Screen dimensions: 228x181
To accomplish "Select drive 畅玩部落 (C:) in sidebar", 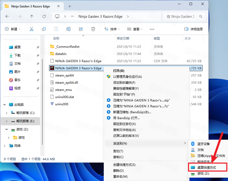I will (x=25, y=113).
